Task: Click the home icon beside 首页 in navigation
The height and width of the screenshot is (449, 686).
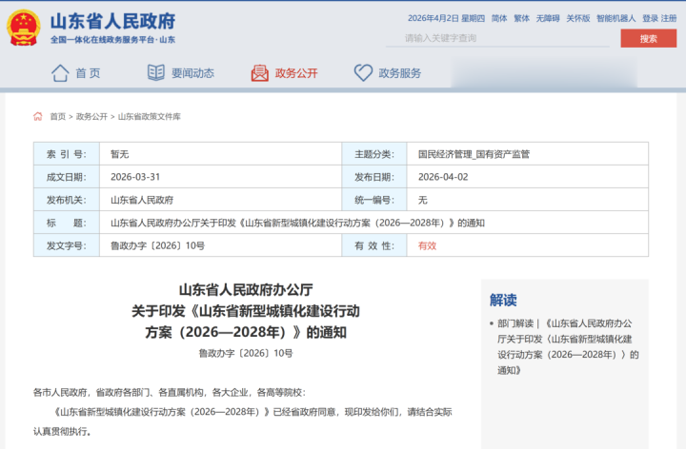Action: (x=60, y=73)
